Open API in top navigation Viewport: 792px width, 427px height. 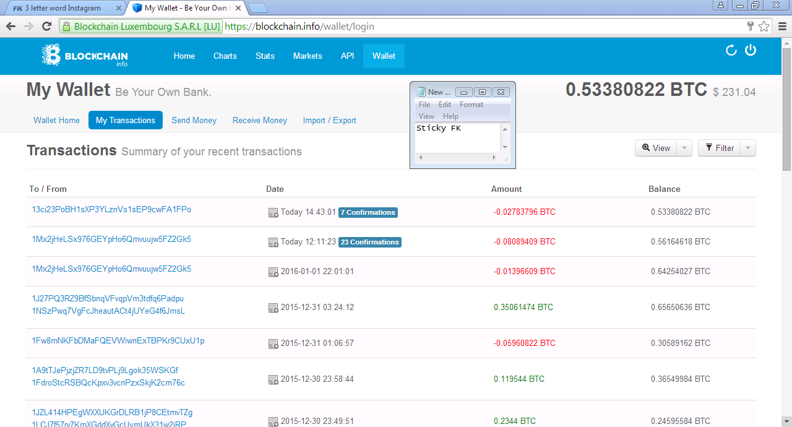[x=347, y=56]
